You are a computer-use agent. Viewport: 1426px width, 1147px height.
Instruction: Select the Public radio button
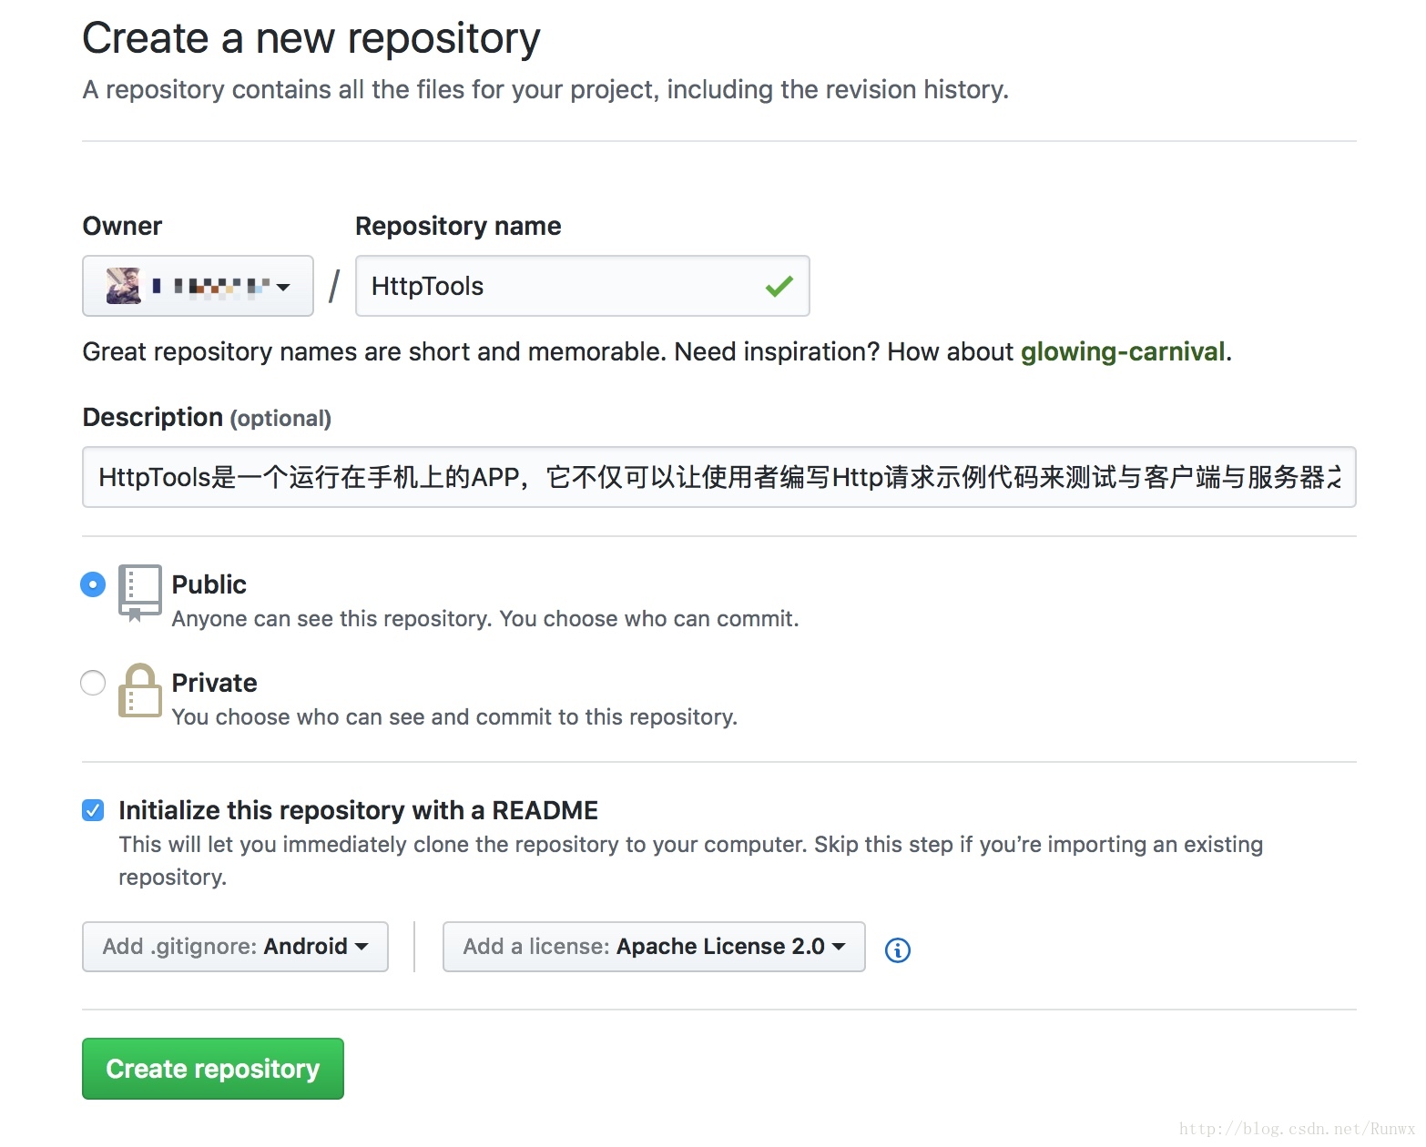93,584
